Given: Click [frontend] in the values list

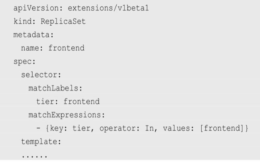Looking at the screenshot, I should (222, 128).
